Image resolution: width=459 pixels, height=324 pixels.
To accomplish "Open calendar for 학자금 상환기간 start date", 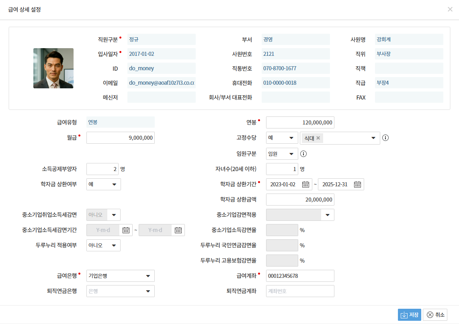I will click(305, 184).
